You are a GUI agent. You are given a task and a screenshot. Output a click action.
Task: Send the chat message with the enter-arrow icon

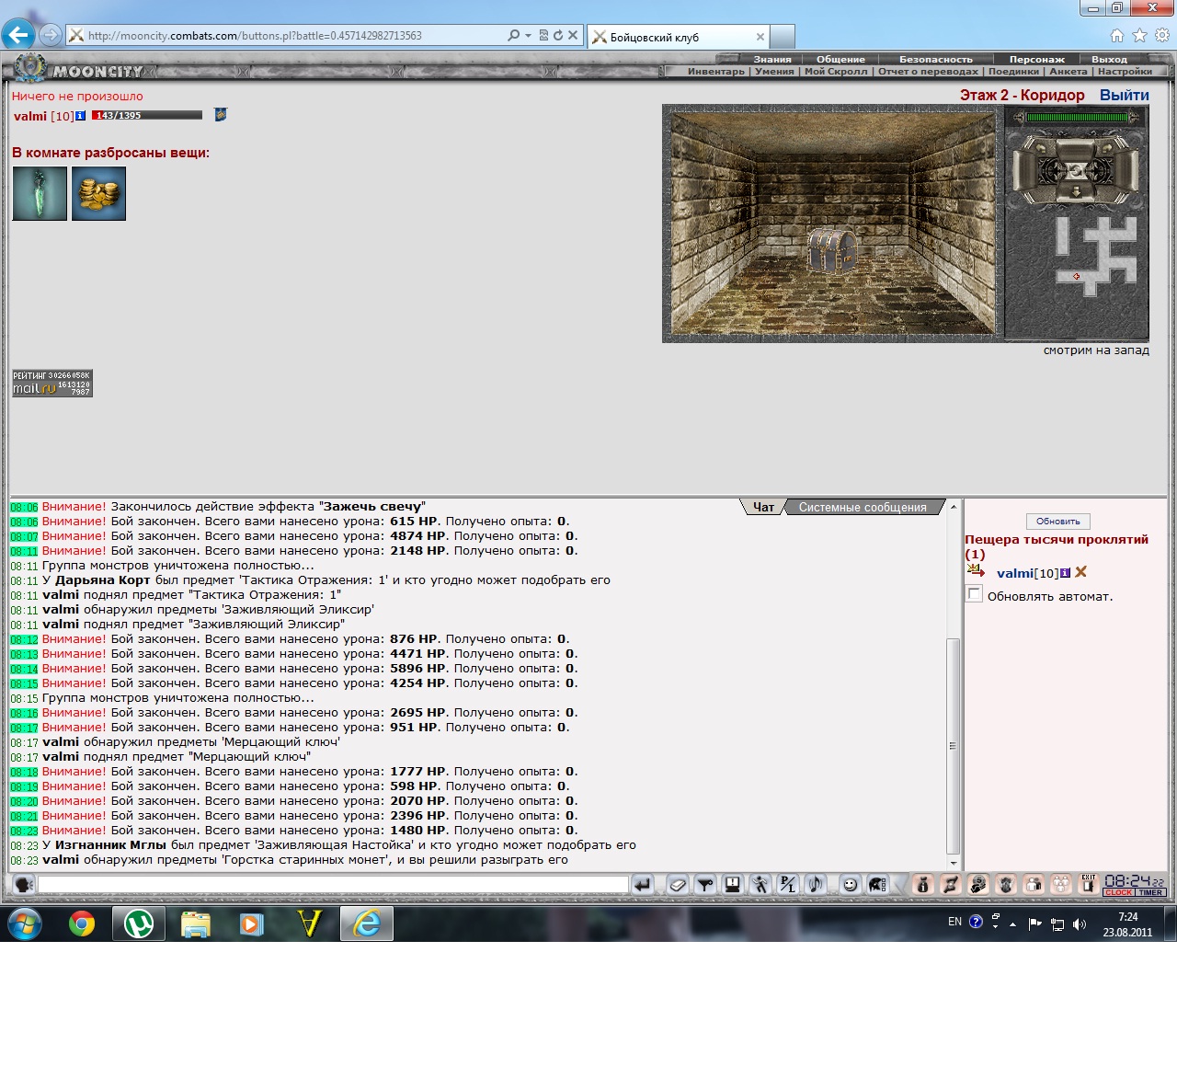[x=644, y=885]
